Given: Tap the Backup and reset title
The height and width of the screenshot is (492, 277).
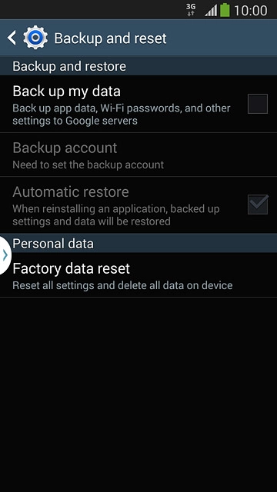Looking at the screenshot, I should coord(110,38).
